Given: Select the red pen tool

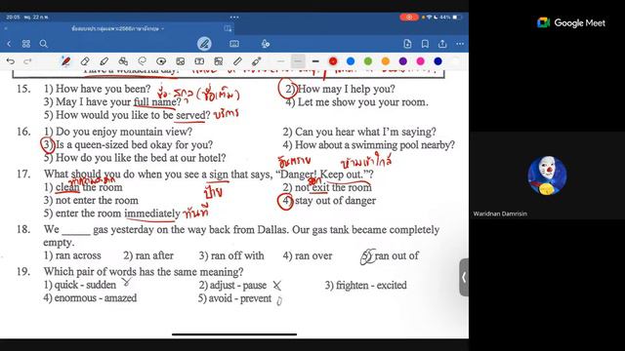Looking at the screenshot, I should (x=65, y=61).
